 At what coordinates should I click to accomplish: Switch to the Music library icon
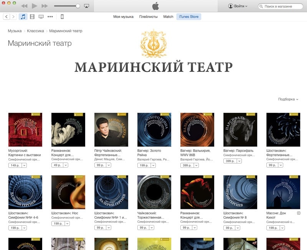(x=23, y=17)
